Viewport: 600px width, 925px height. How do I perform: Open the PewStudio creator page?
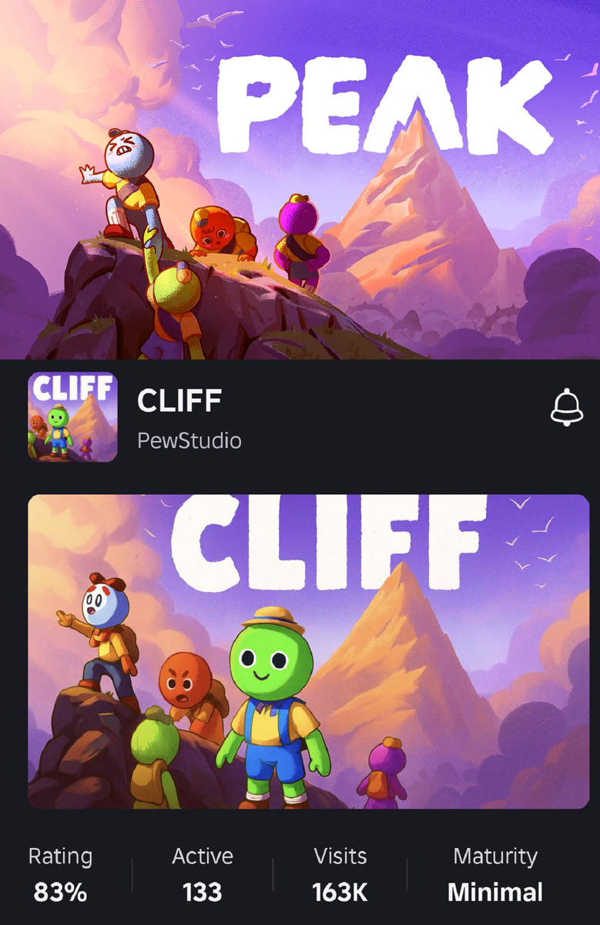pyautogui.click(x=189, y=440)
